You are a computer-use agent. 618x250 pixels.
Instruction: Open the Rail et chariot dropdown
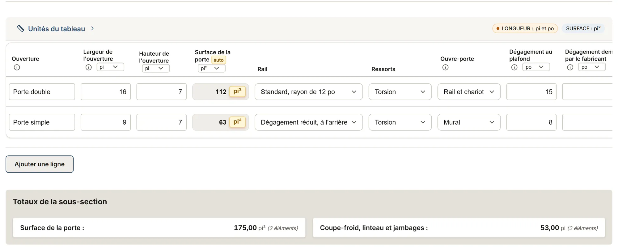click(469, 92)
